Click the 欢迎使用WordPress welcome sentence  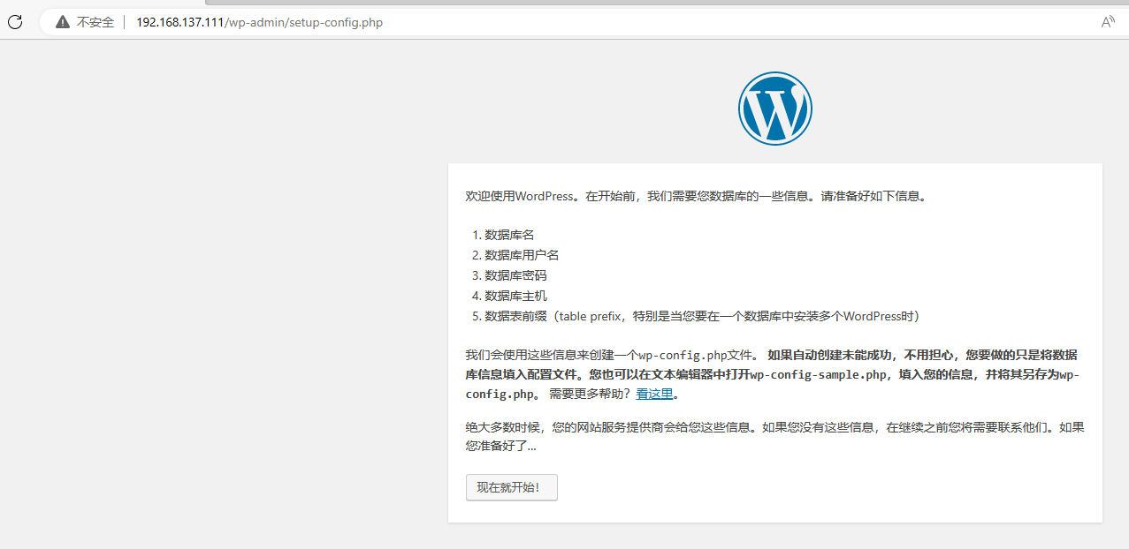(x=696, y=196)
